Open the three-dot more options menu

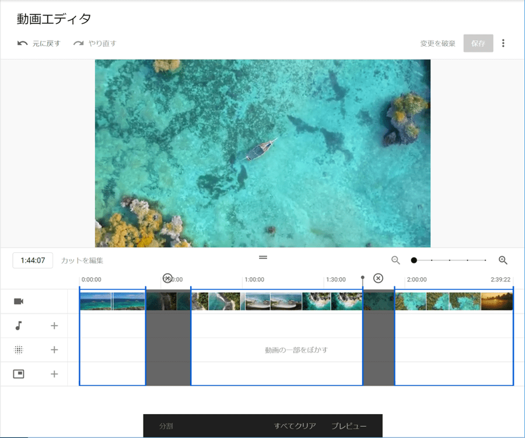pyautogui.click(x=503, y=44)
